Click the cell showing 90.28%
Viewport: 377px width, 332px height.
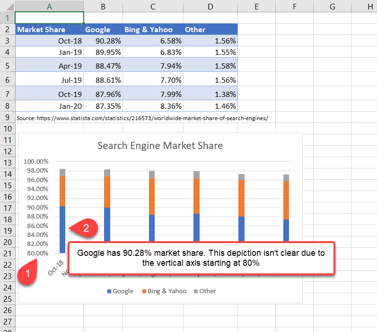(x=103, y=41)
